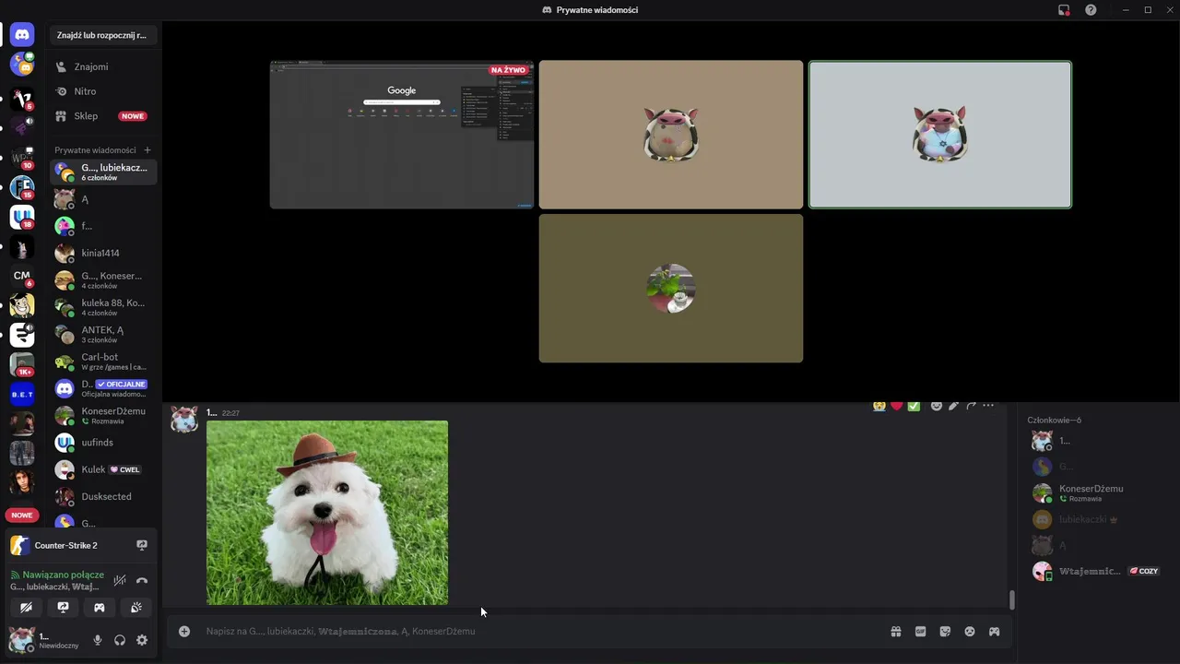The image size is (1180, 664).
Task: Mute microphone in user panel
Action: [98, 640]
